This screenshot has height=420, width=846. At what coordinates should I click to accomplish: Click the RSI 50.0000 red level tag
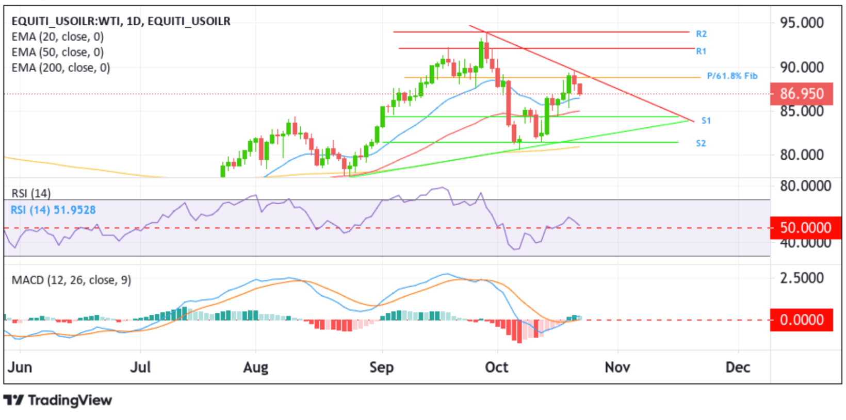[x=806, y=227]
